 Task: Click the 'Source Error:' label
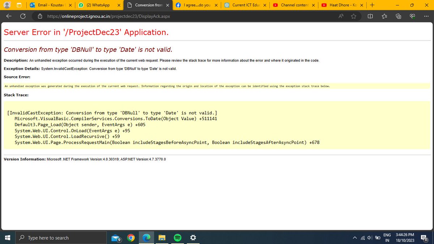point(17,77)
